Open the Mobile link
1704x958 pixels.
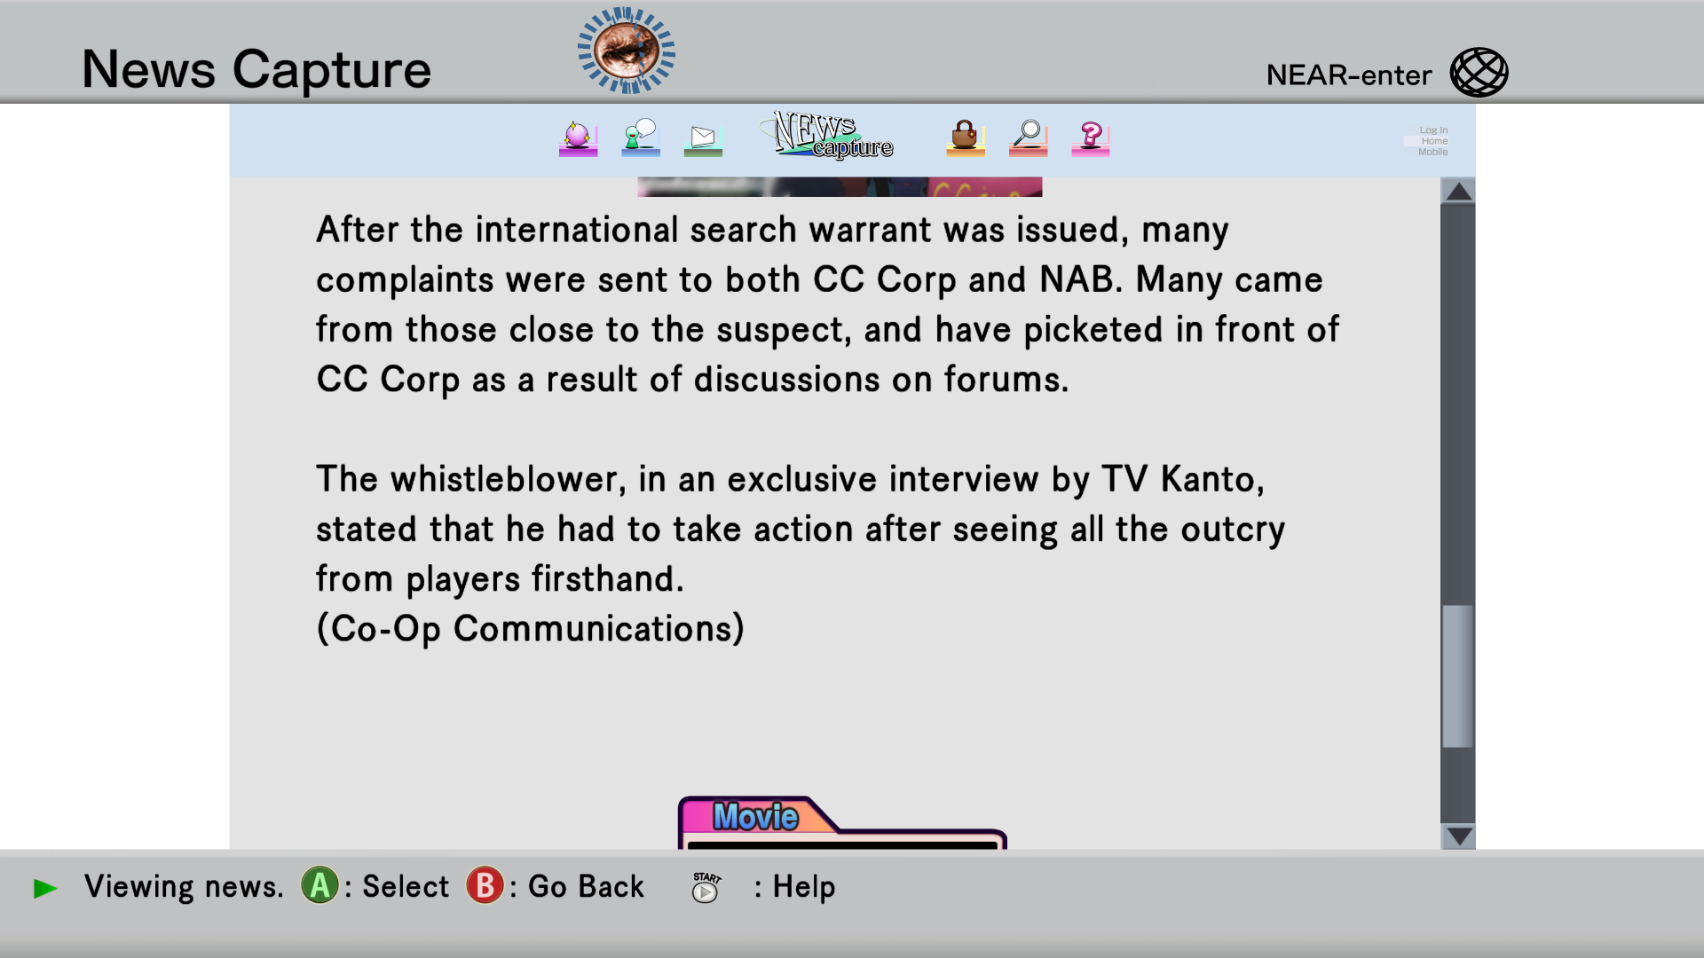click(1432, 152)
